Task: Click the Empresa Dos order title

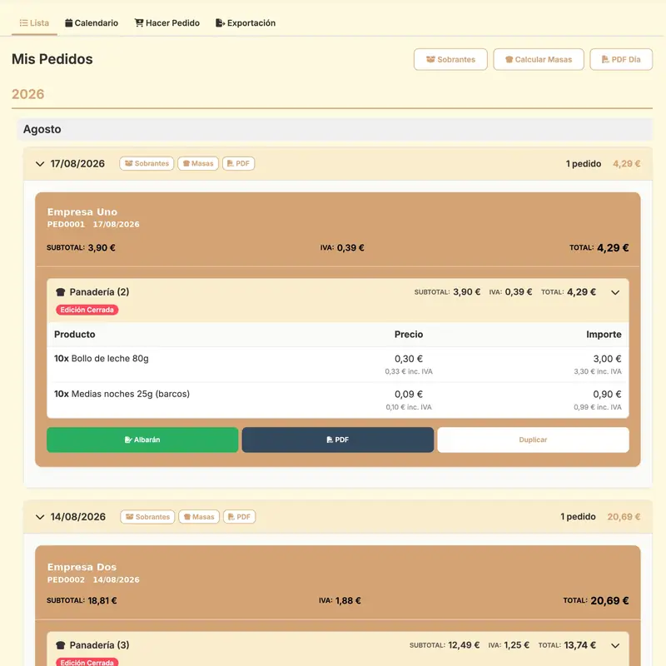Action: pyautogui.click(x=82, y=567)
